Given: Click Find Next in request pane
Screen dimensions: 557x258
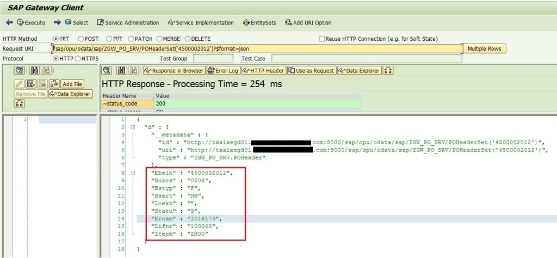Looking at the screenshot, I should (x=46, y=70).
